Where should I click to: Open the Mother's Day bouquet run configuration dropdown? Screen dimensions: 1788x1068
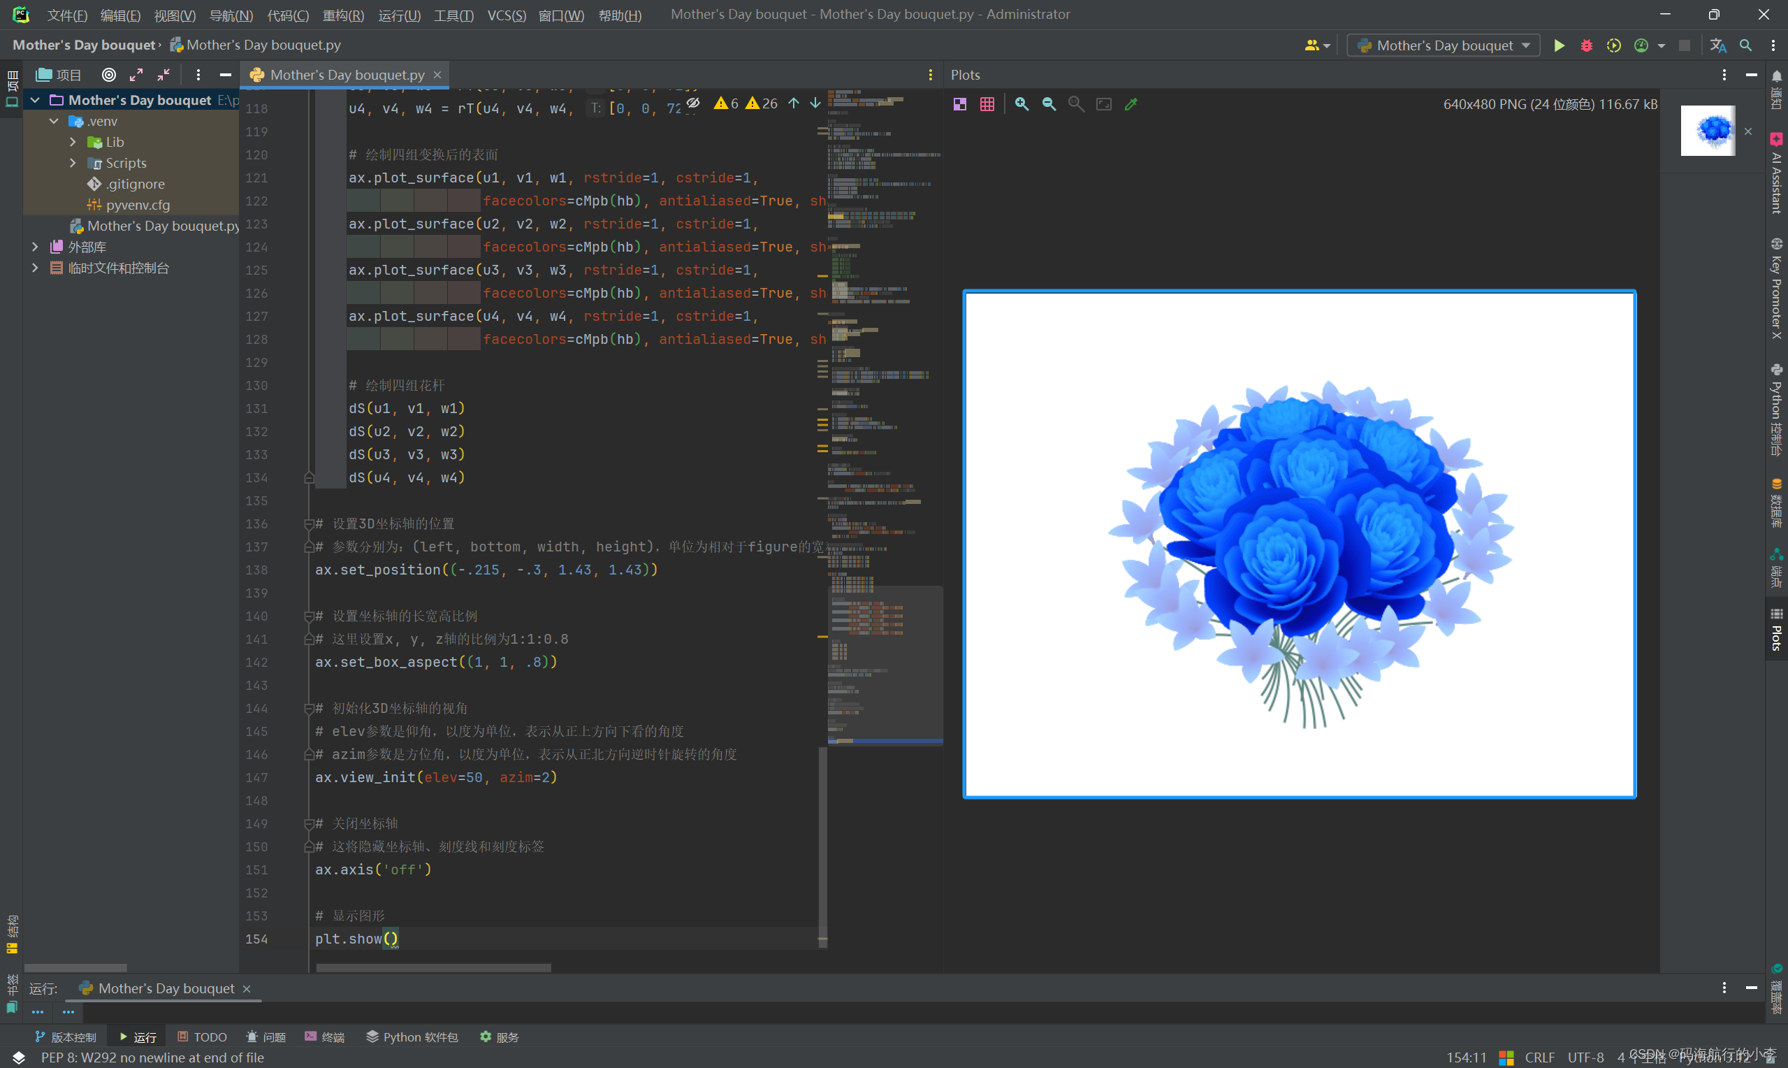1444,45
